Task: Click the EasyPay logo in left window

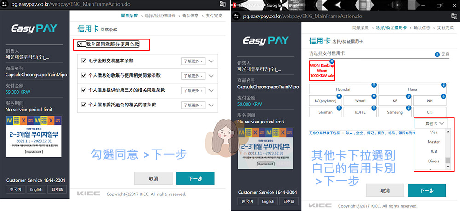Action: point(34,28)
